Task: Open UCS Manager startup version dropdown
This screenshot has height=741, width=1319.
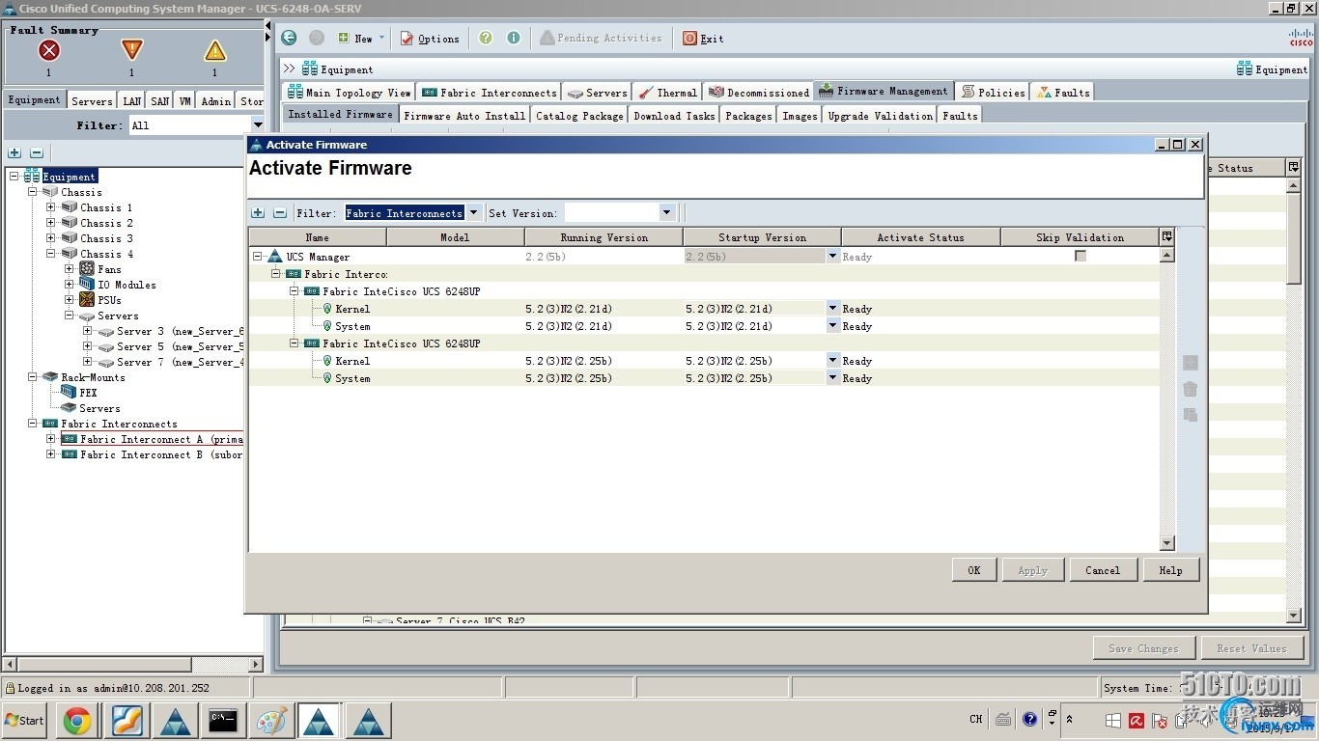Action: (832, 256)
